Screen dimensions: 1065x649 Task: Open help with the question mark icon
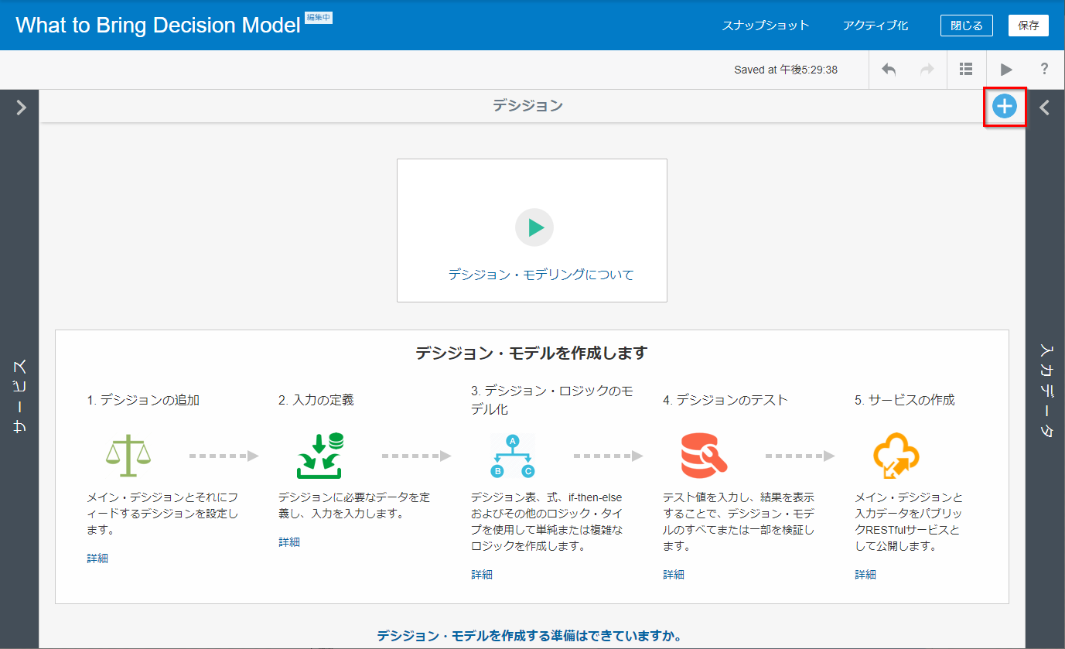(1044, 70)
